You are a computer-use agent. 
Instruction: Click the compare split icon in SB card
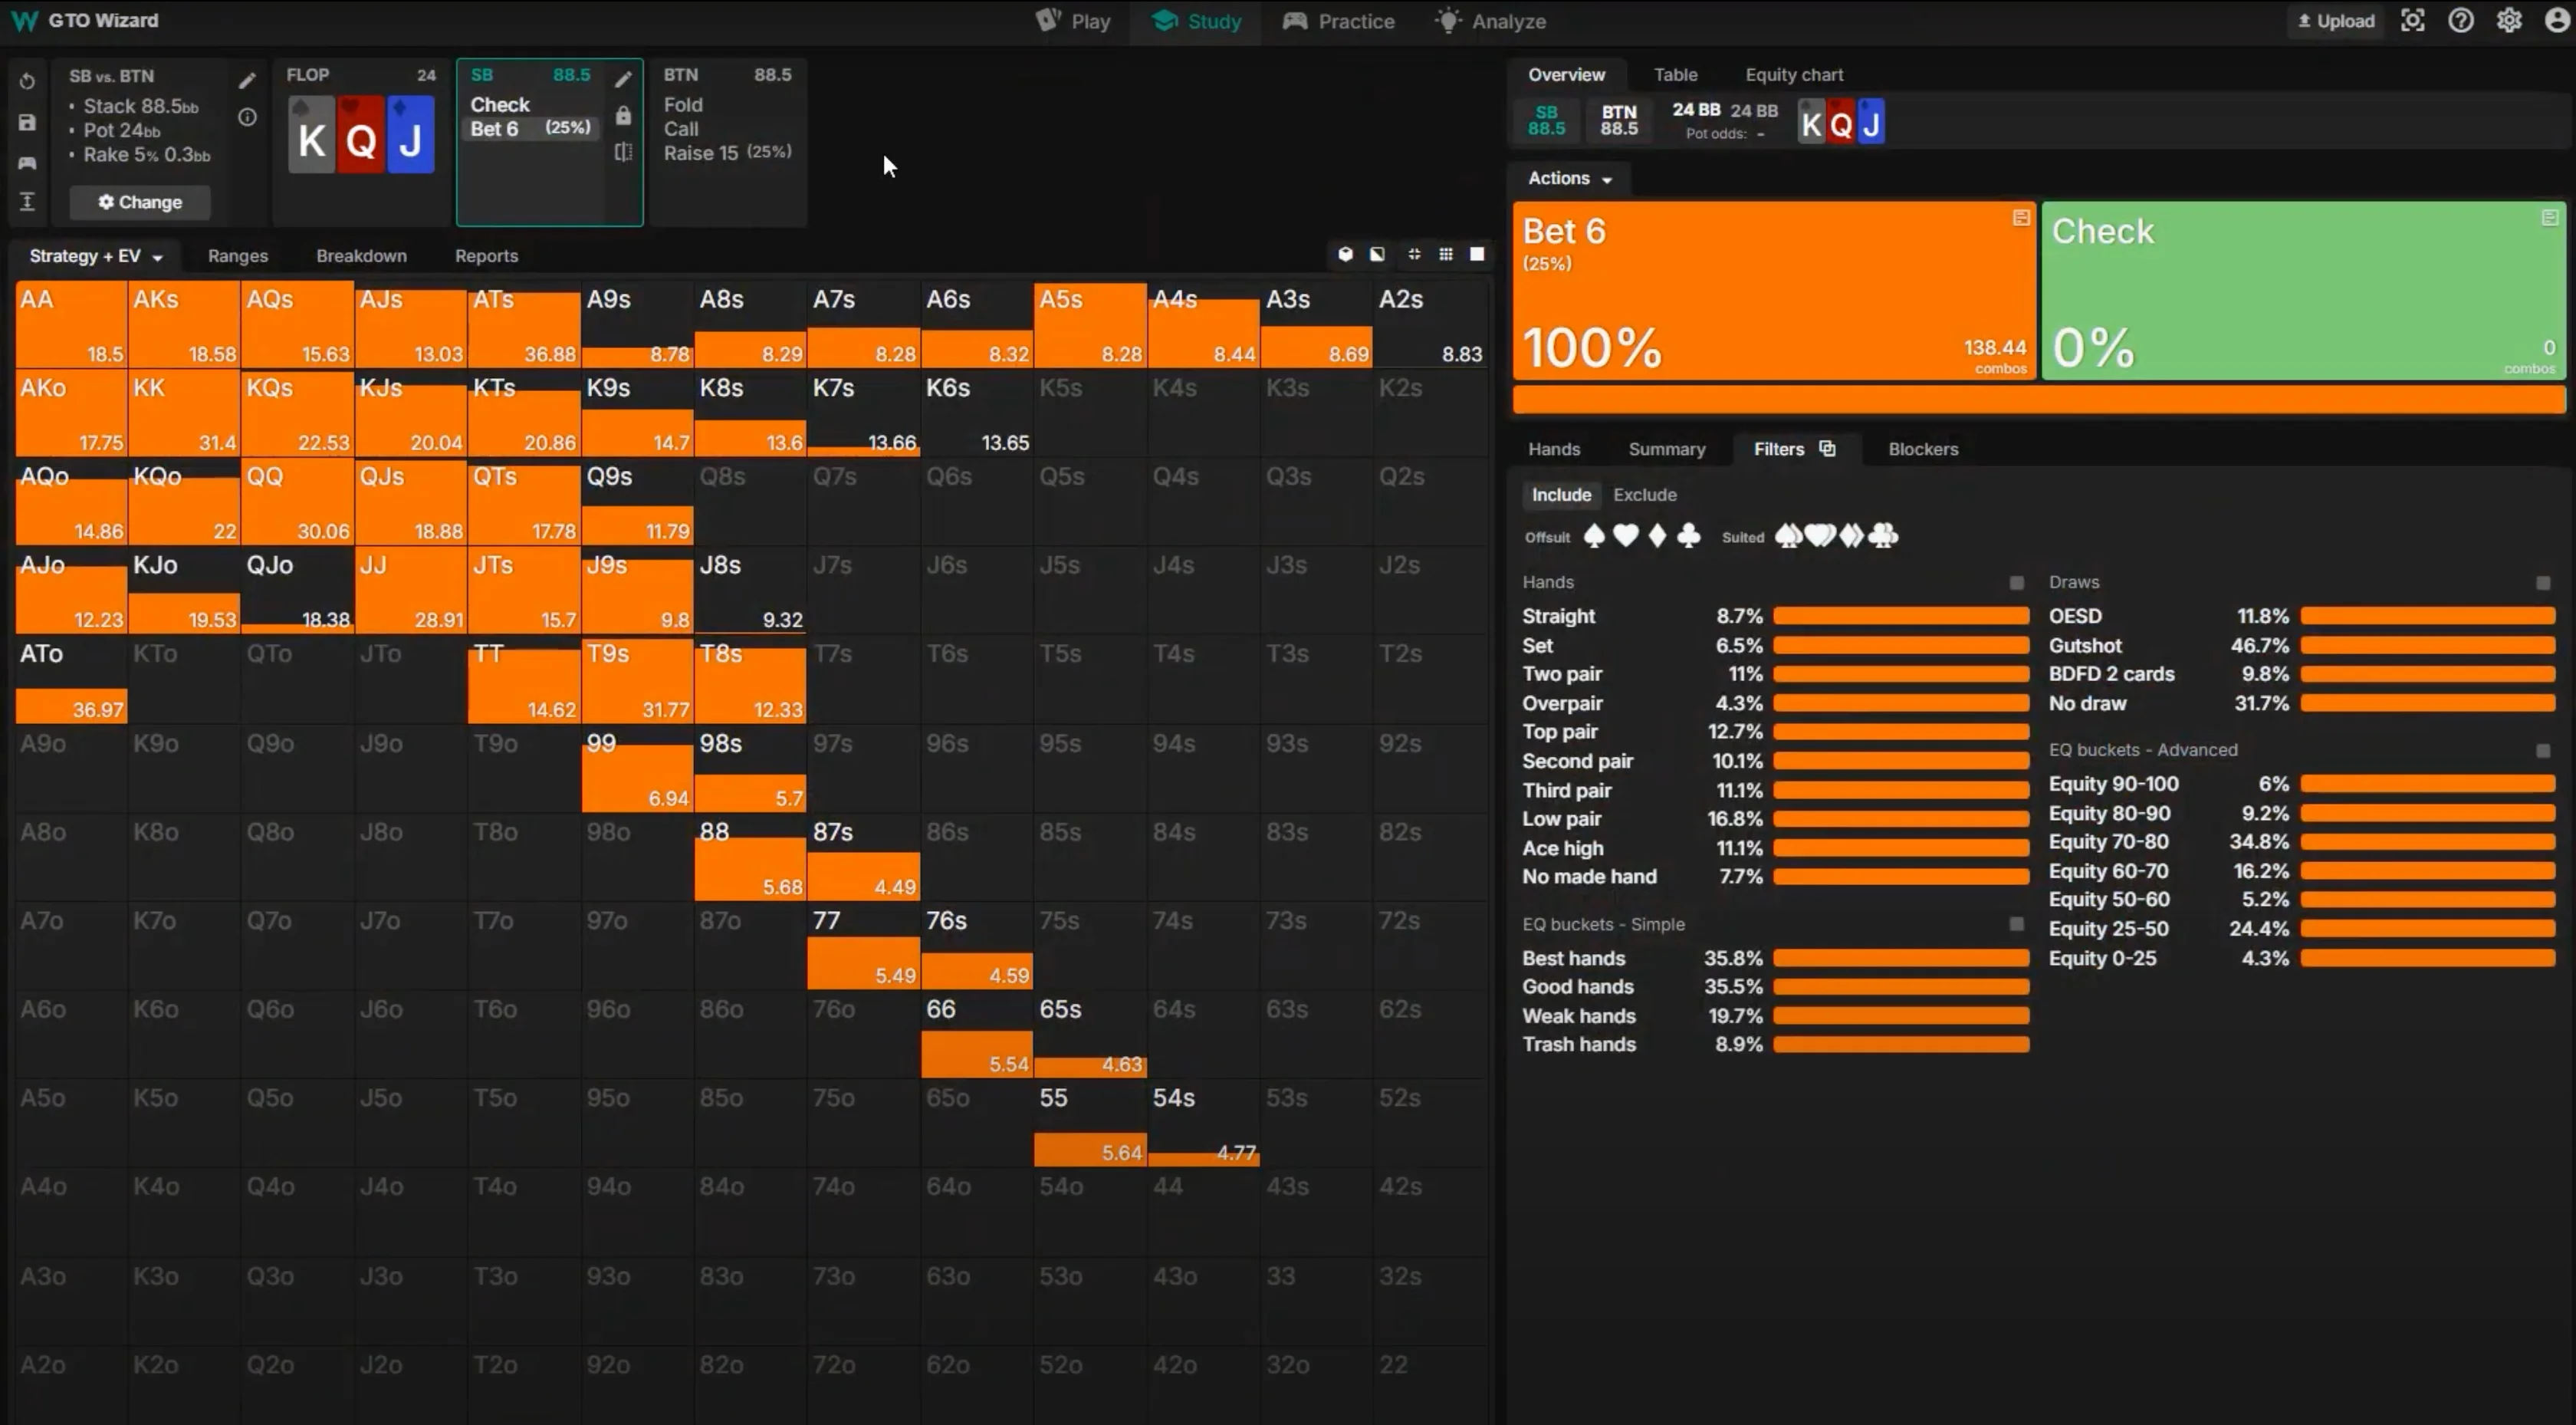[623, 152]
